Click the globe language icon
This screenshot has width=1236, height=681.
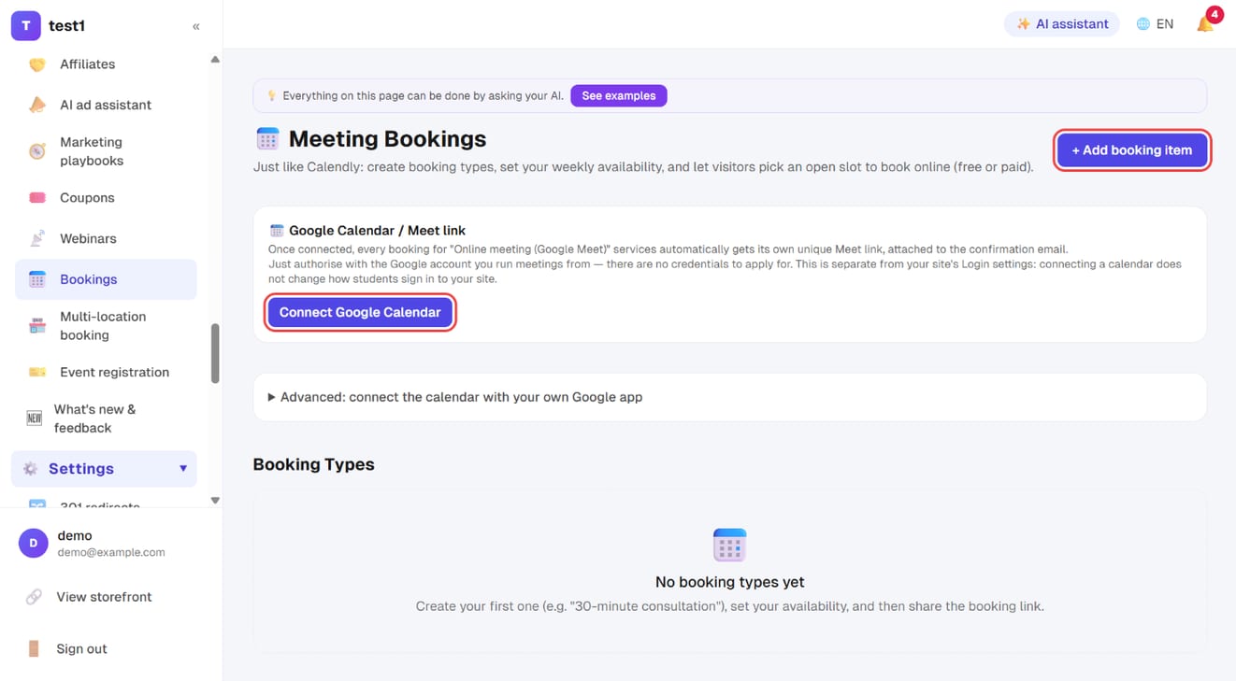click(x=1143, y=24)
